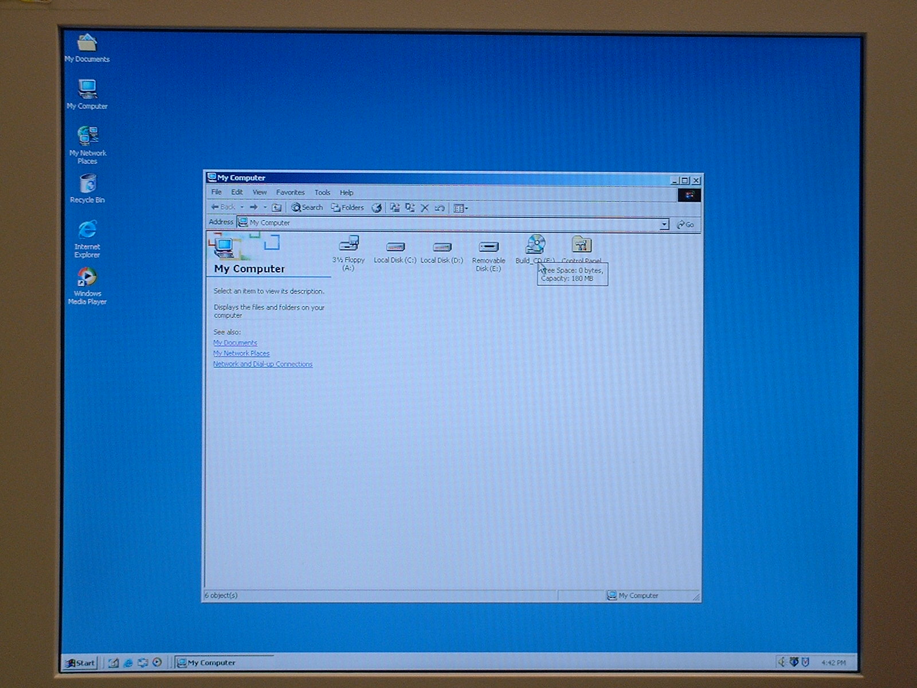917x688 pixels.
Task: Click the Start button on taskbar
Action: [80, 663]
